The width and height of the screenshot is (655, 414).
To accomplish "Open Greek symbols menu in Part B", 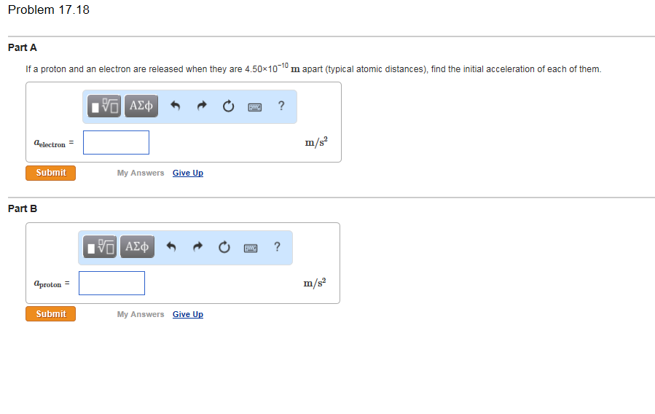I will tap(138, 248).
